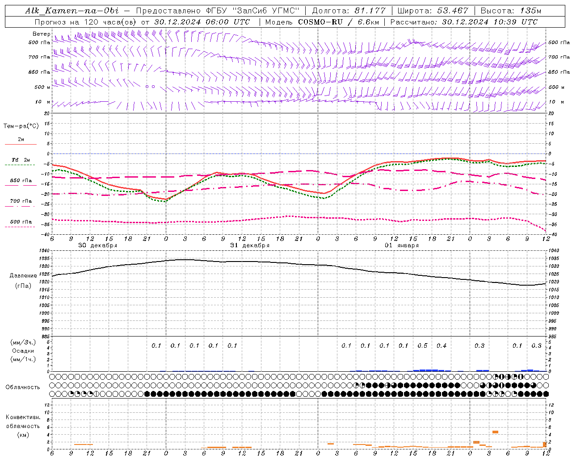Click the dotted line sample under legend '500 гПа'
Image resolution: width=572 pixels, height=457 pixels.
tap(20, 227)
